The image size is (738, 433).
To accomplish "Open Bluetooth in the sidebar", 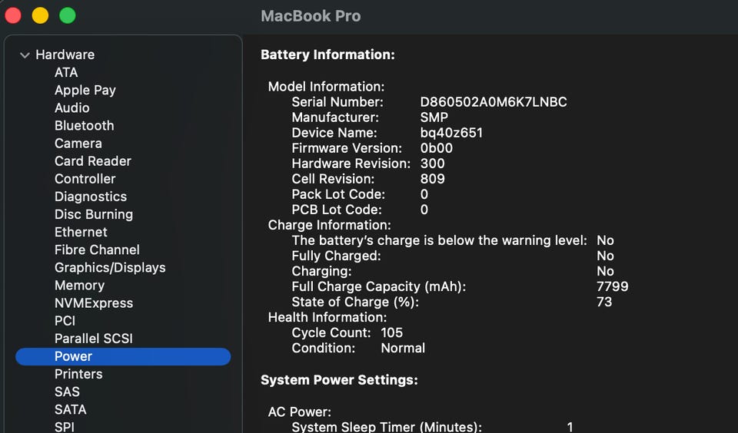I will coord(84,125).
